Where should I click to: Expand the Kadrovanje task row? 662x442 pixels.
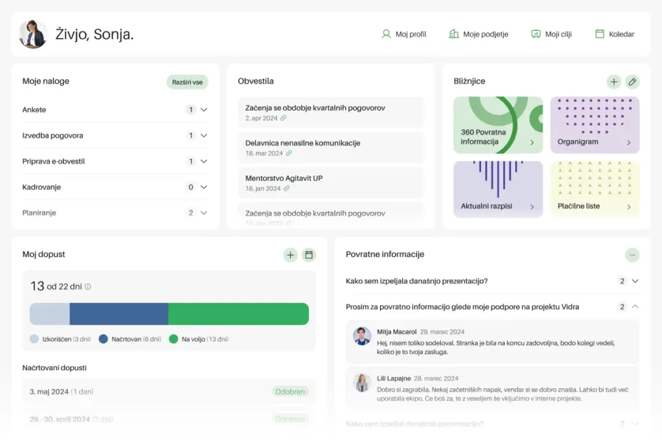(204, 187)
